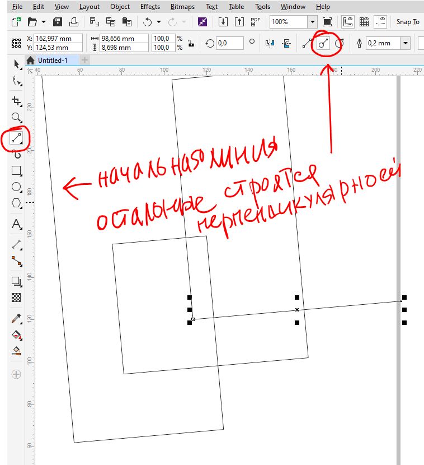
Task: Click the width field 98,656 mm
Action: (124, 39)
